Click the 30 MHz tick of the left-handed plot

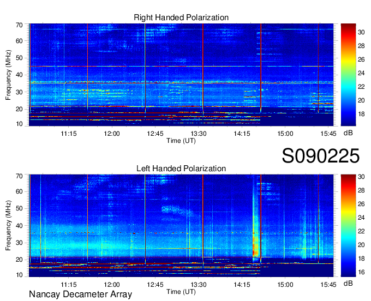click(19, 243)
